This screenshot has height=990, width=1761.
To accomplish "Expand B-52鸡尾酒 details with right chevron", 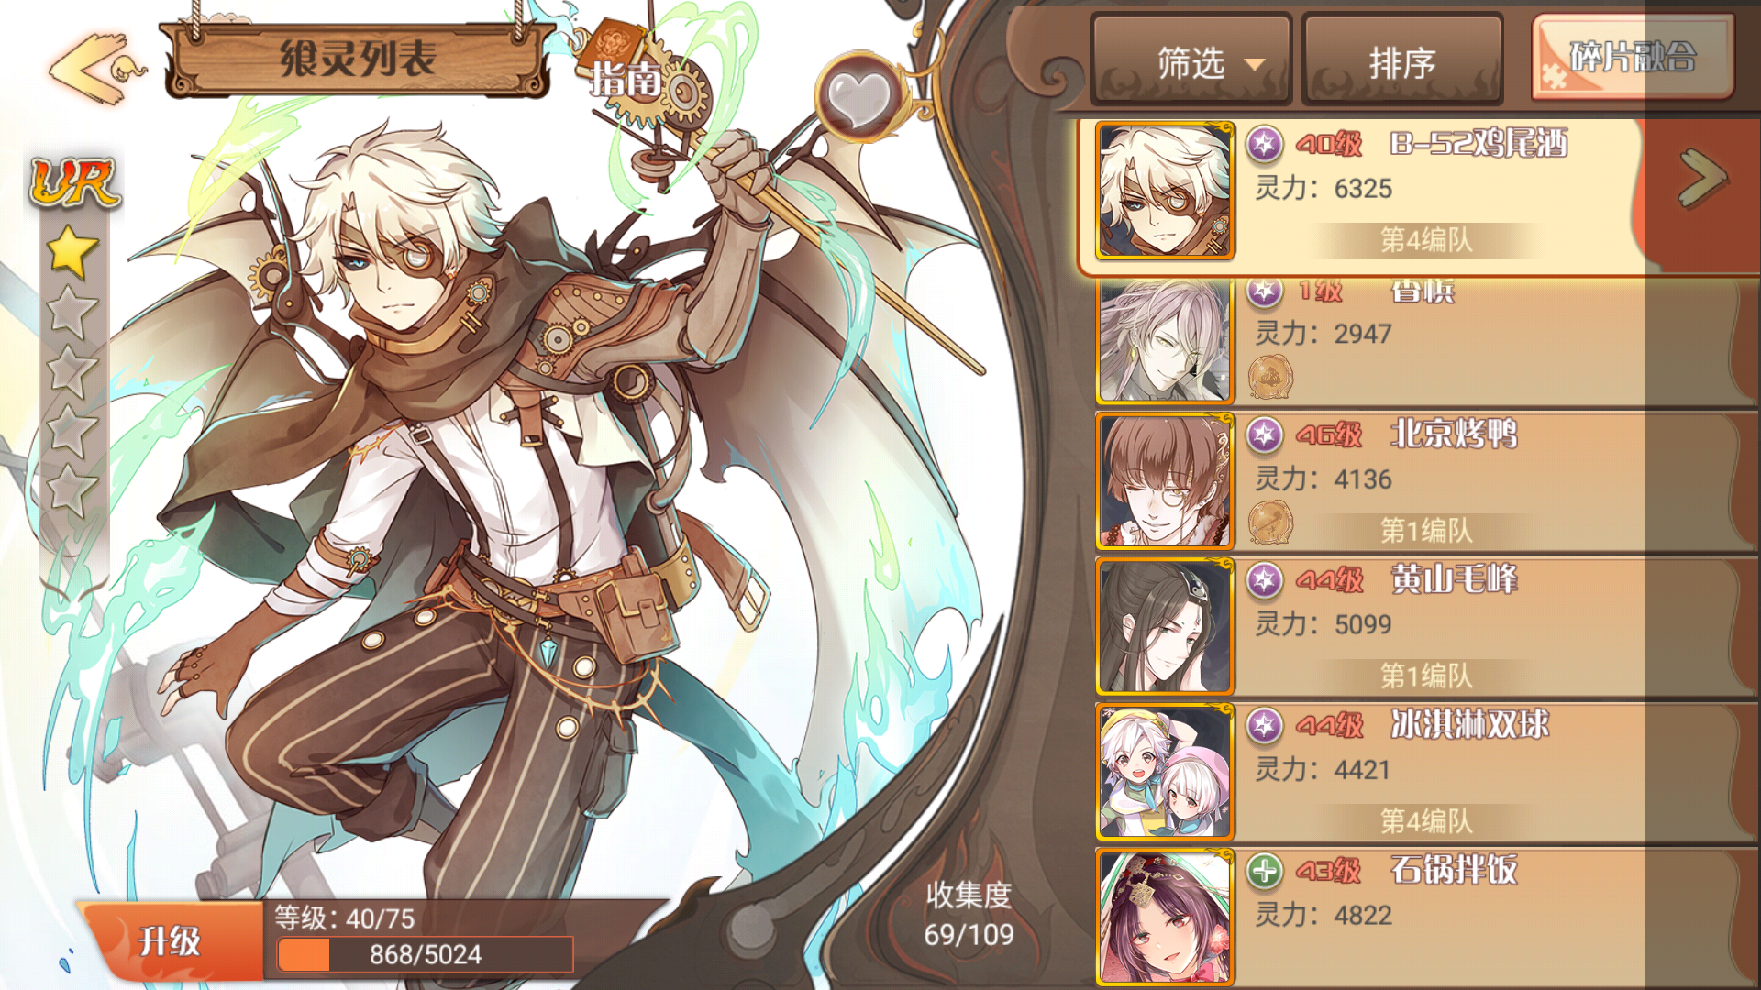I will 1702,178.
